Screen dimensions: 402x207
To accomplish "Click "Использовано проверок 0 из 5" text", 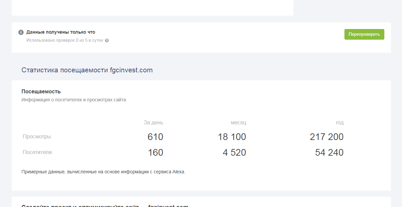I will click(x=65, y=40).
